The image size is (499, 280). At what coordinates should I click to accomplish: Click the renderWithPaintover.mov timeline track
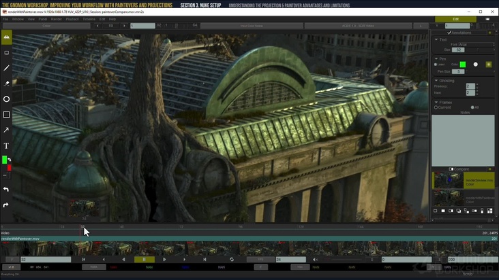tap(249, 239)
